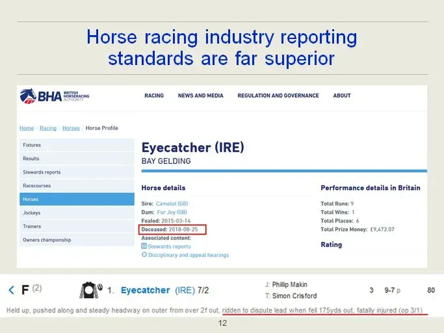
Task: Click the 9-7 weight value
Action: tap(389, 290)
